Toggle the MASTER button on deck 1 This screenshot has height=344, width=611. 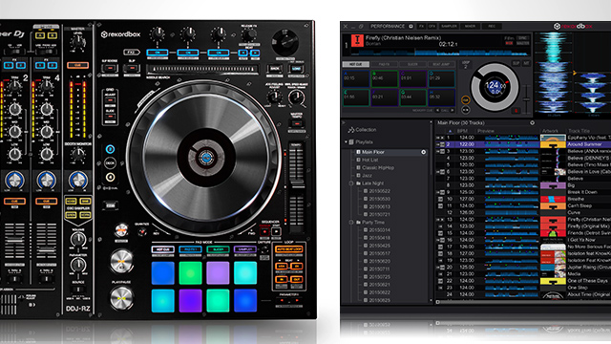point(522,43)
